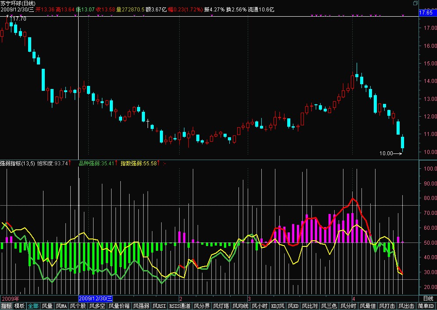Switch to the 风个股 indicator tab
This screenshot has height=310, width=437.
pyautogui.click(x=78, y=306)
